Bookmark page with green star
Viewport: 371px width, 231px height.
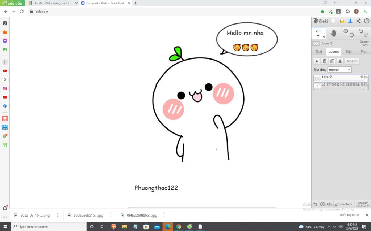coord(322,12)
